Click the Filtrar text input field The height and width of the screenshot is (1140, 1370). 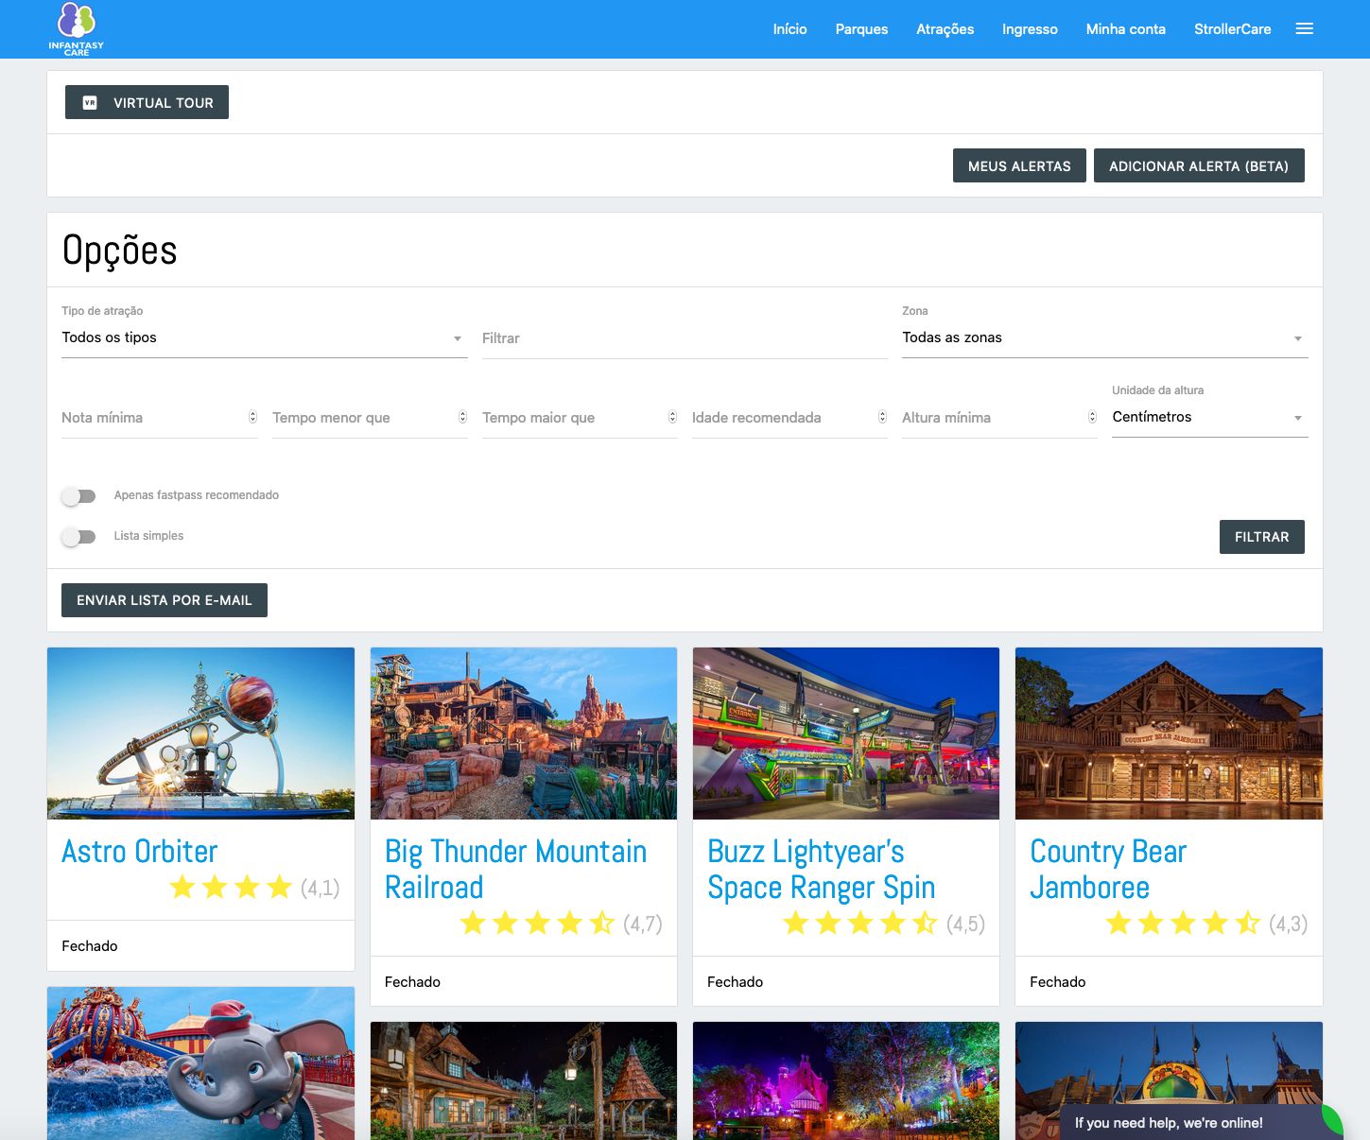[685, 338]
